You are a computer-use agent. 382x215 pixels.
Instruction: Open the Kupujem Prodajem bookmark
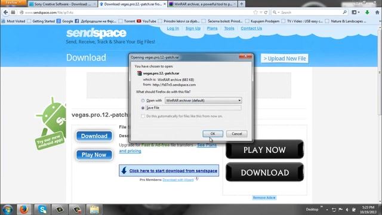[263, 21]
